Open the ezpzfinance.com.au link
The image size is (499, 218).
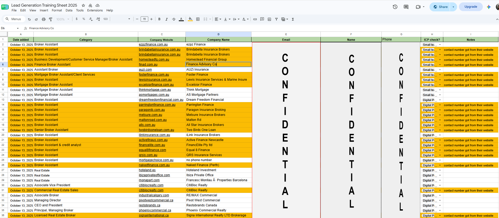tap(153, 44)
